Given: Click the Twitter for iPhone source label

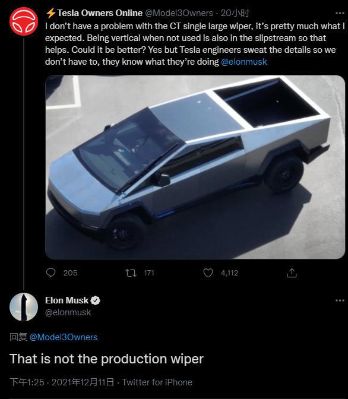Looking at the screenshot, I should tap(157, 382).
